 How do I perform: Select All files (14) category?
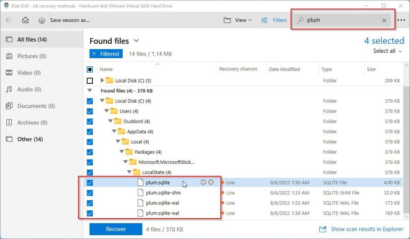coord(42,39)
